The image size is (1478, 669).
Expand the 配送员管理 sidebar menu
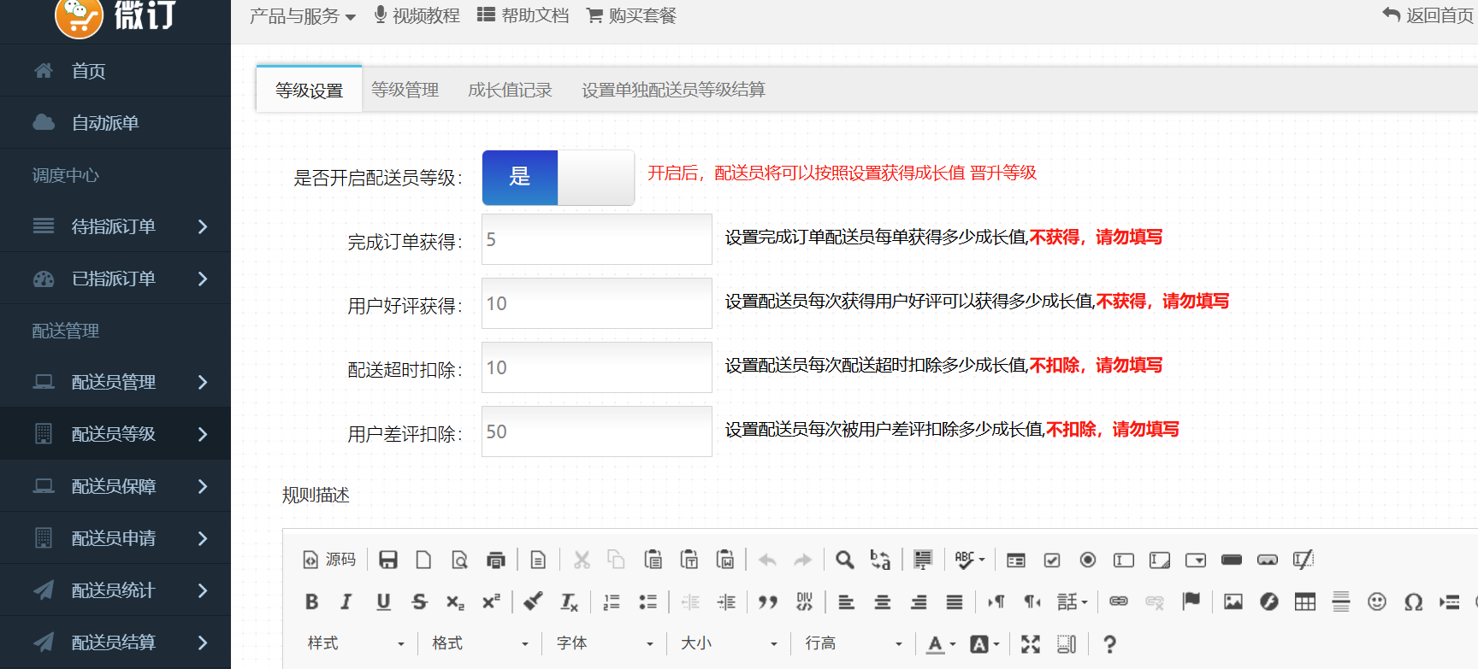tap(115, 382)
